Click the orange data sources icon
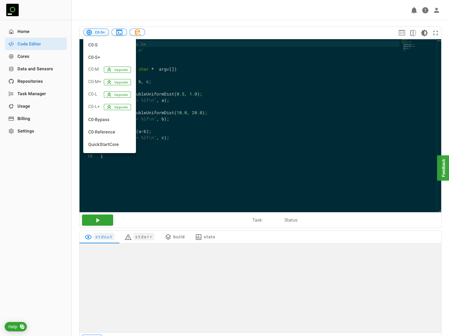The height and width of the screenshot is (336, 449). coord(137,32)
